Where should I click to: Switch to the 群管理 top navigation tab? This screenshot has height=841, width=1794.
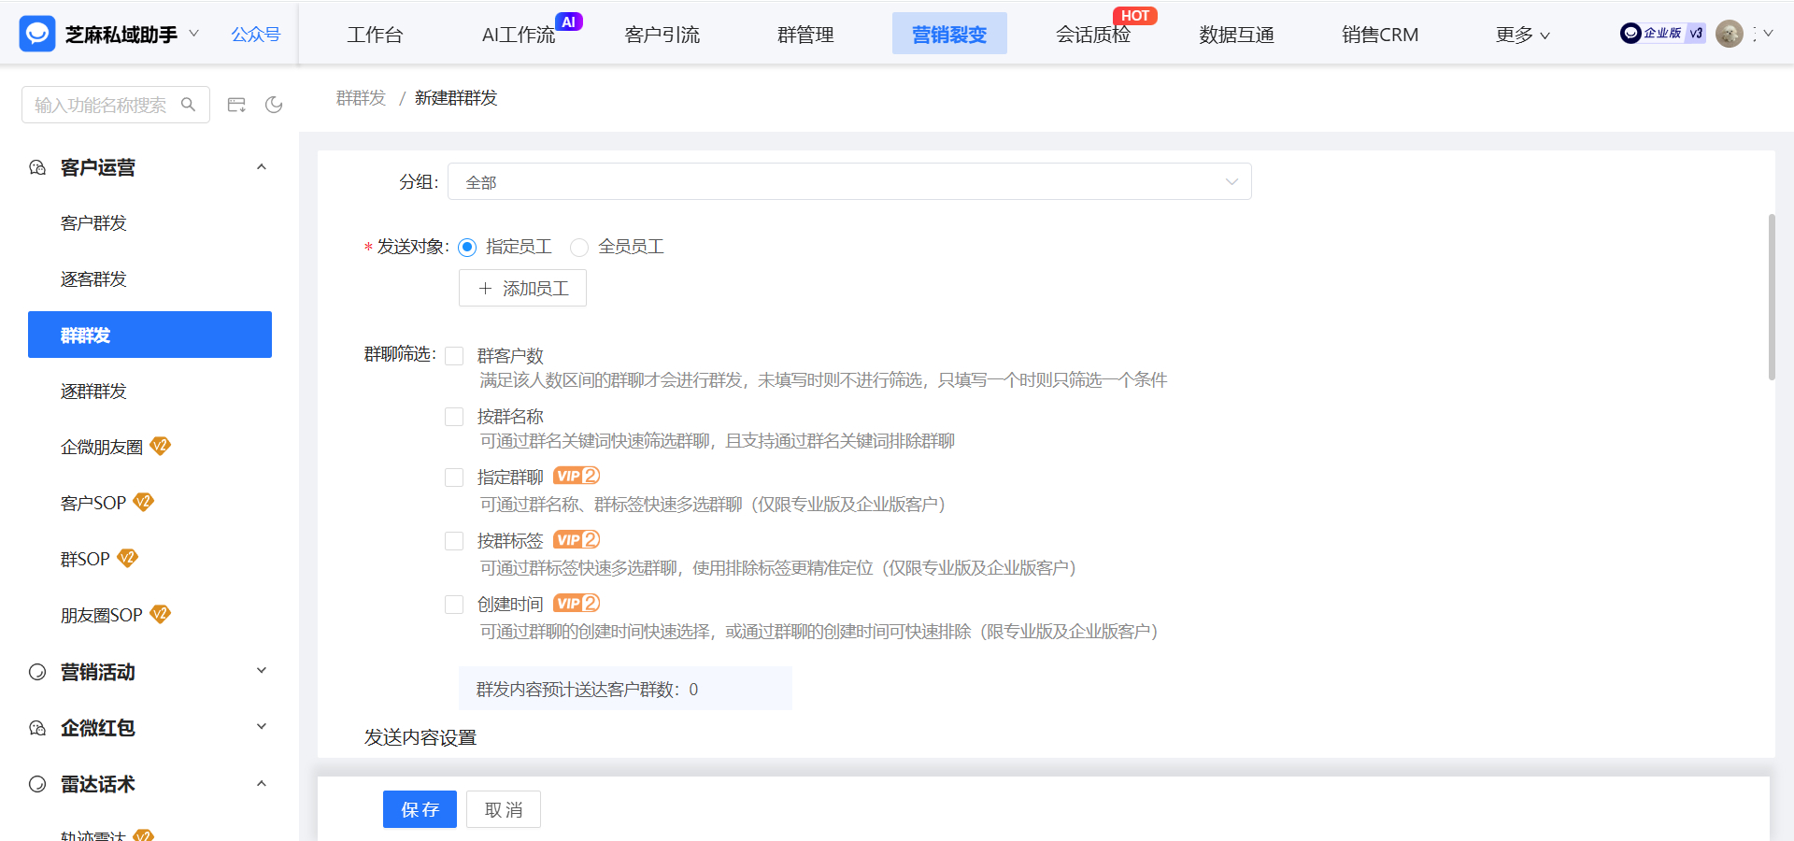[x=804, y=34]
